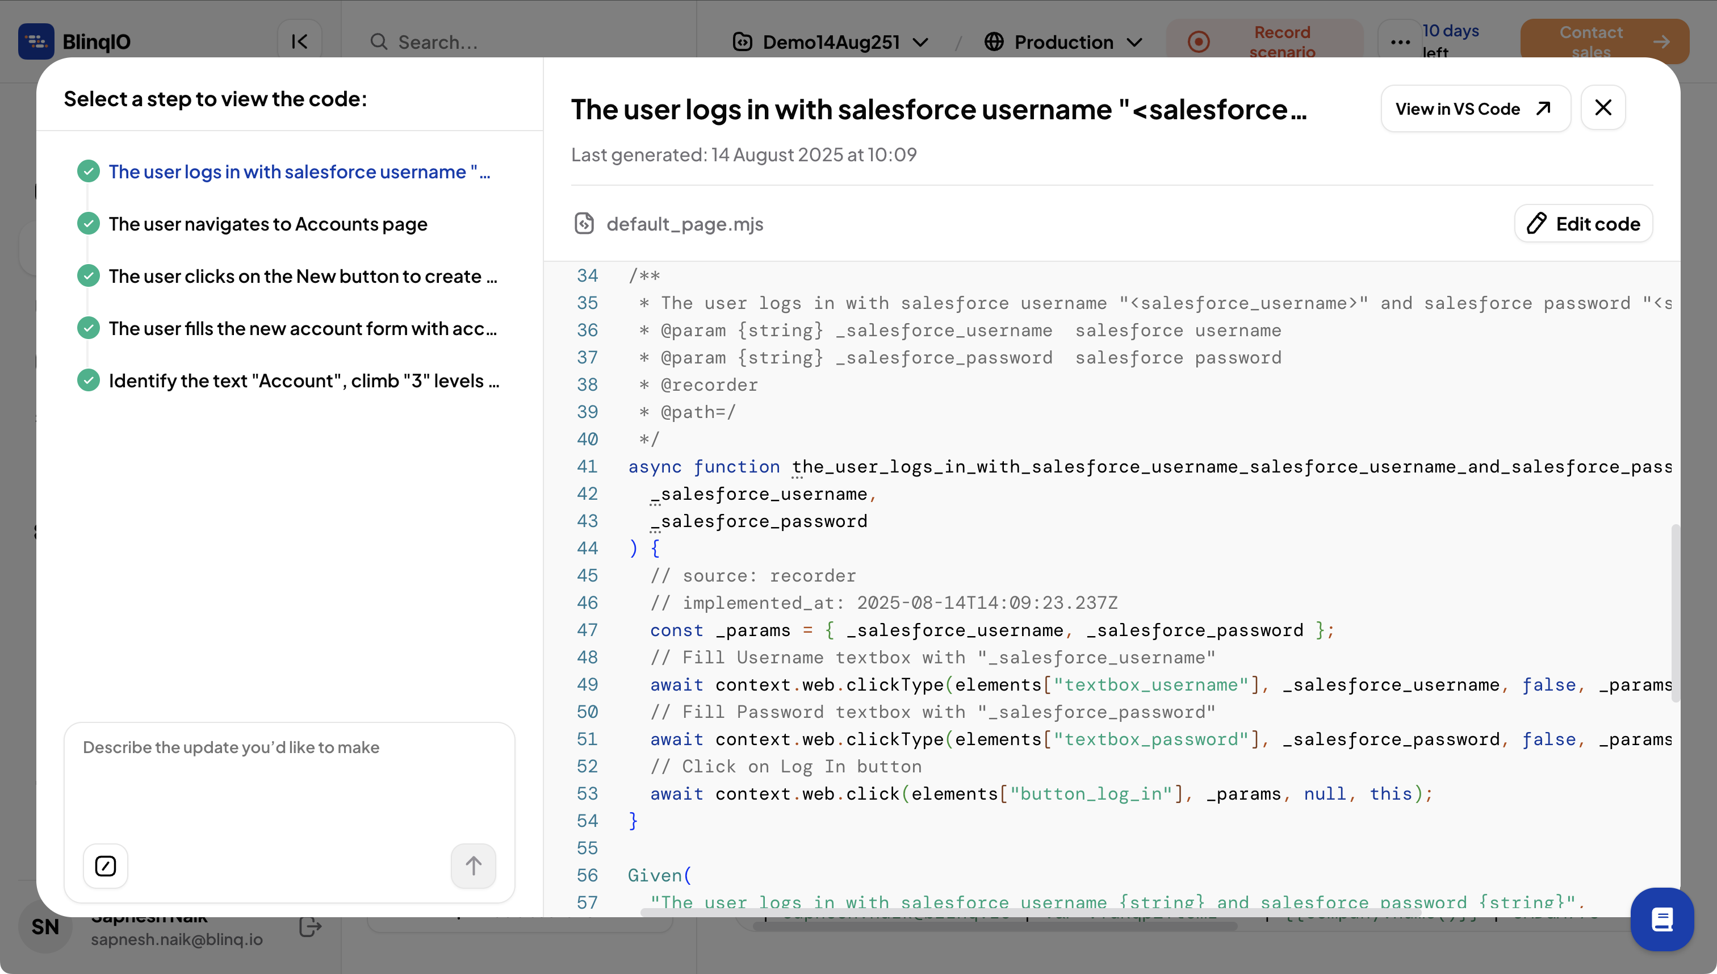1717x974 pixels.
Task: Click the Contact sales button
Action: click(1605, 41)
